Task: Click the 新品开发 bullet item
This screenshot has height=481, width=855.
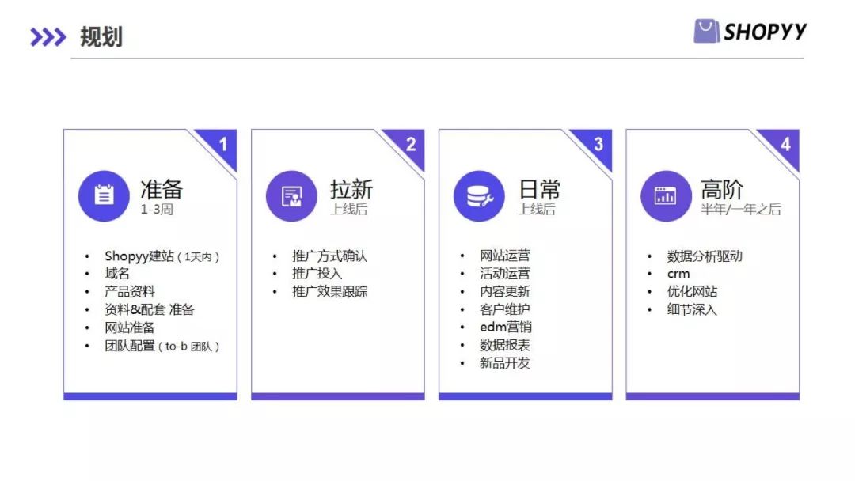Action: pyautogui.click(x=505, y=363)
